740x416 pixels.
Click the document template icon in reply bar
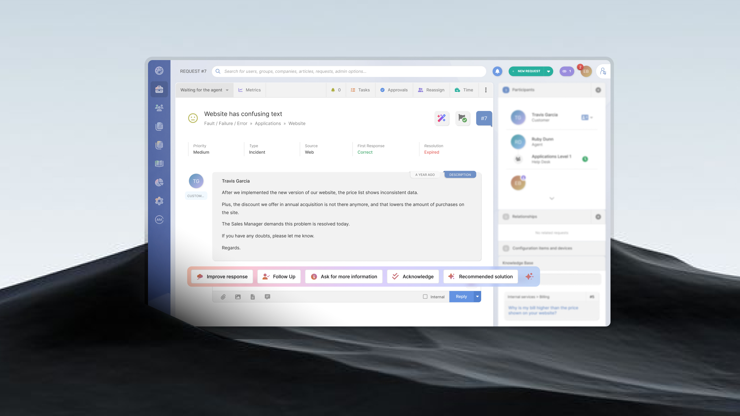pos(253,297)
